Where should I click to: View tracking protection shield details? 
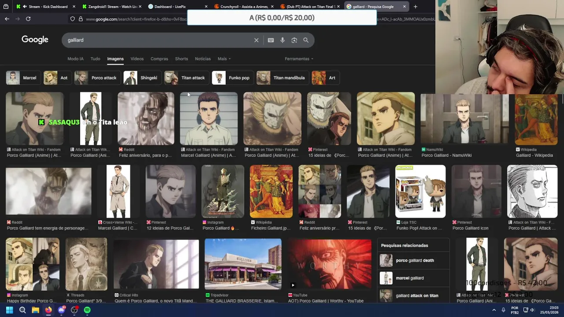click(x=72, y=19)
